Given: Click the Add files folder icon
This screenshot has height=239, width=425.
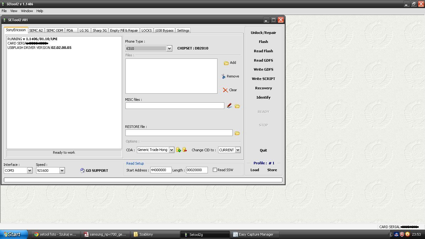Looking at the screenshot, I should [x=227, y=63].
